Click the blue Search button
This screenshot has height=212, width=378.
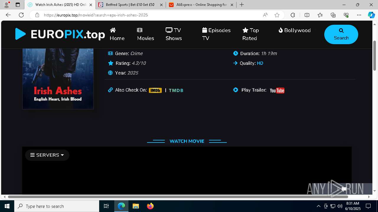point(341,34)
